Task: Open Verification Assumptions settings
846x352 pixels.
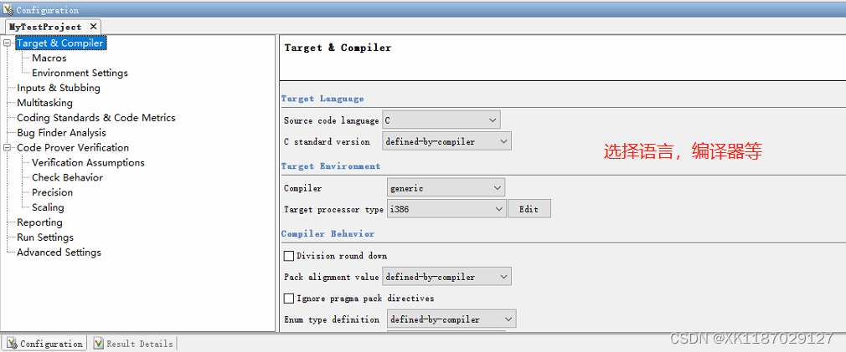Action: pyautogui.click(x=88, y=162)
